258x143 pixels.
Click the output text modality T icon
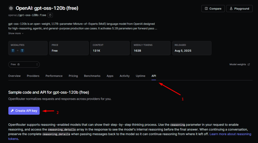(x=22, y=51)
